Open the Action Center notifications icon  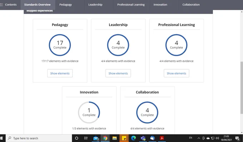tap(237, 138)
